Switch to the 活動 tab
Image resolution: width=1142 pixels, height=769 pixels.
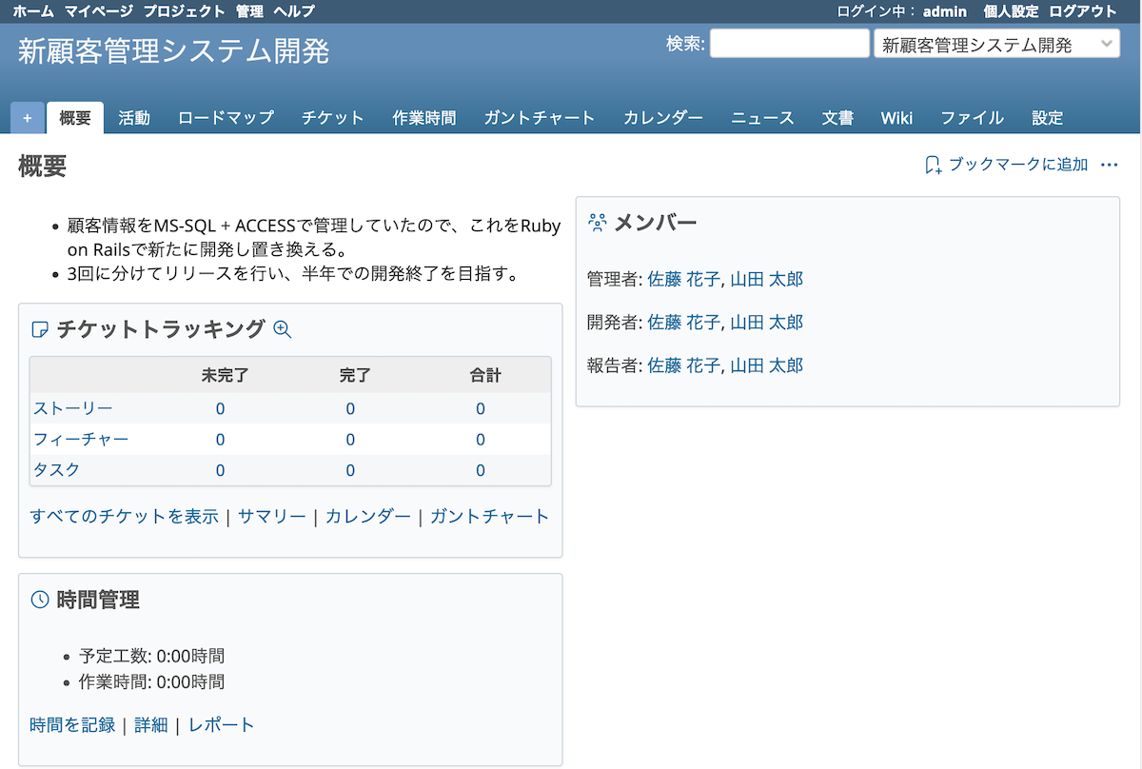click(132, 117)
